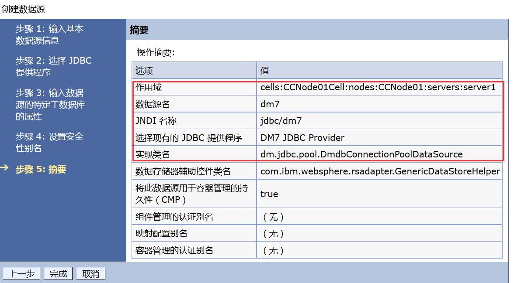This screenshot has width=514, height=283.
Task: Click the 操作摘要 label
Action: coord(156,52)
